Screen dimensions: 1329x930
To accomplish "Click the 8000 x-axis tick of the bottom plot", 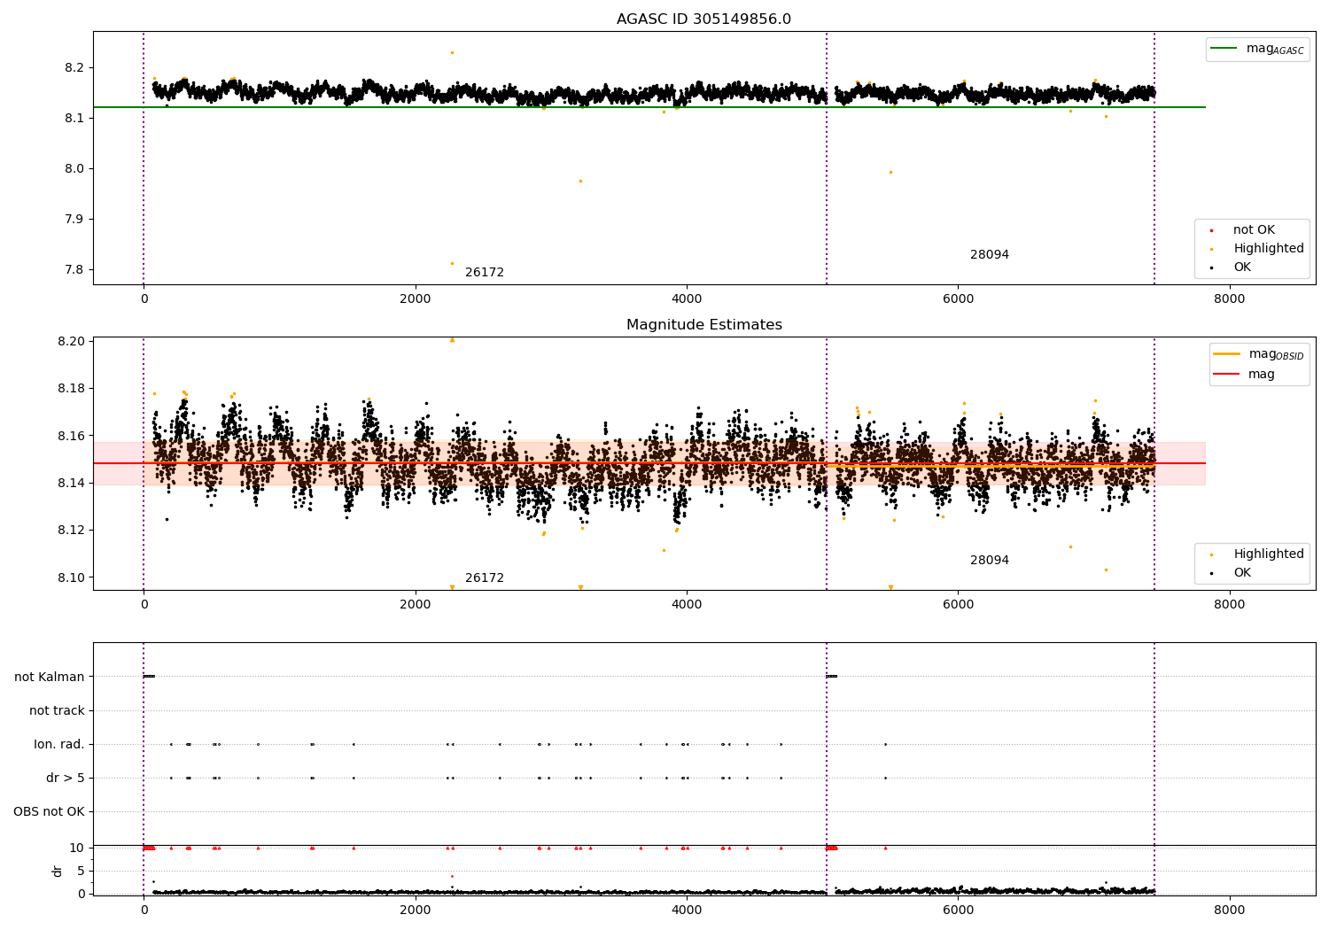I will point(1229,910).
